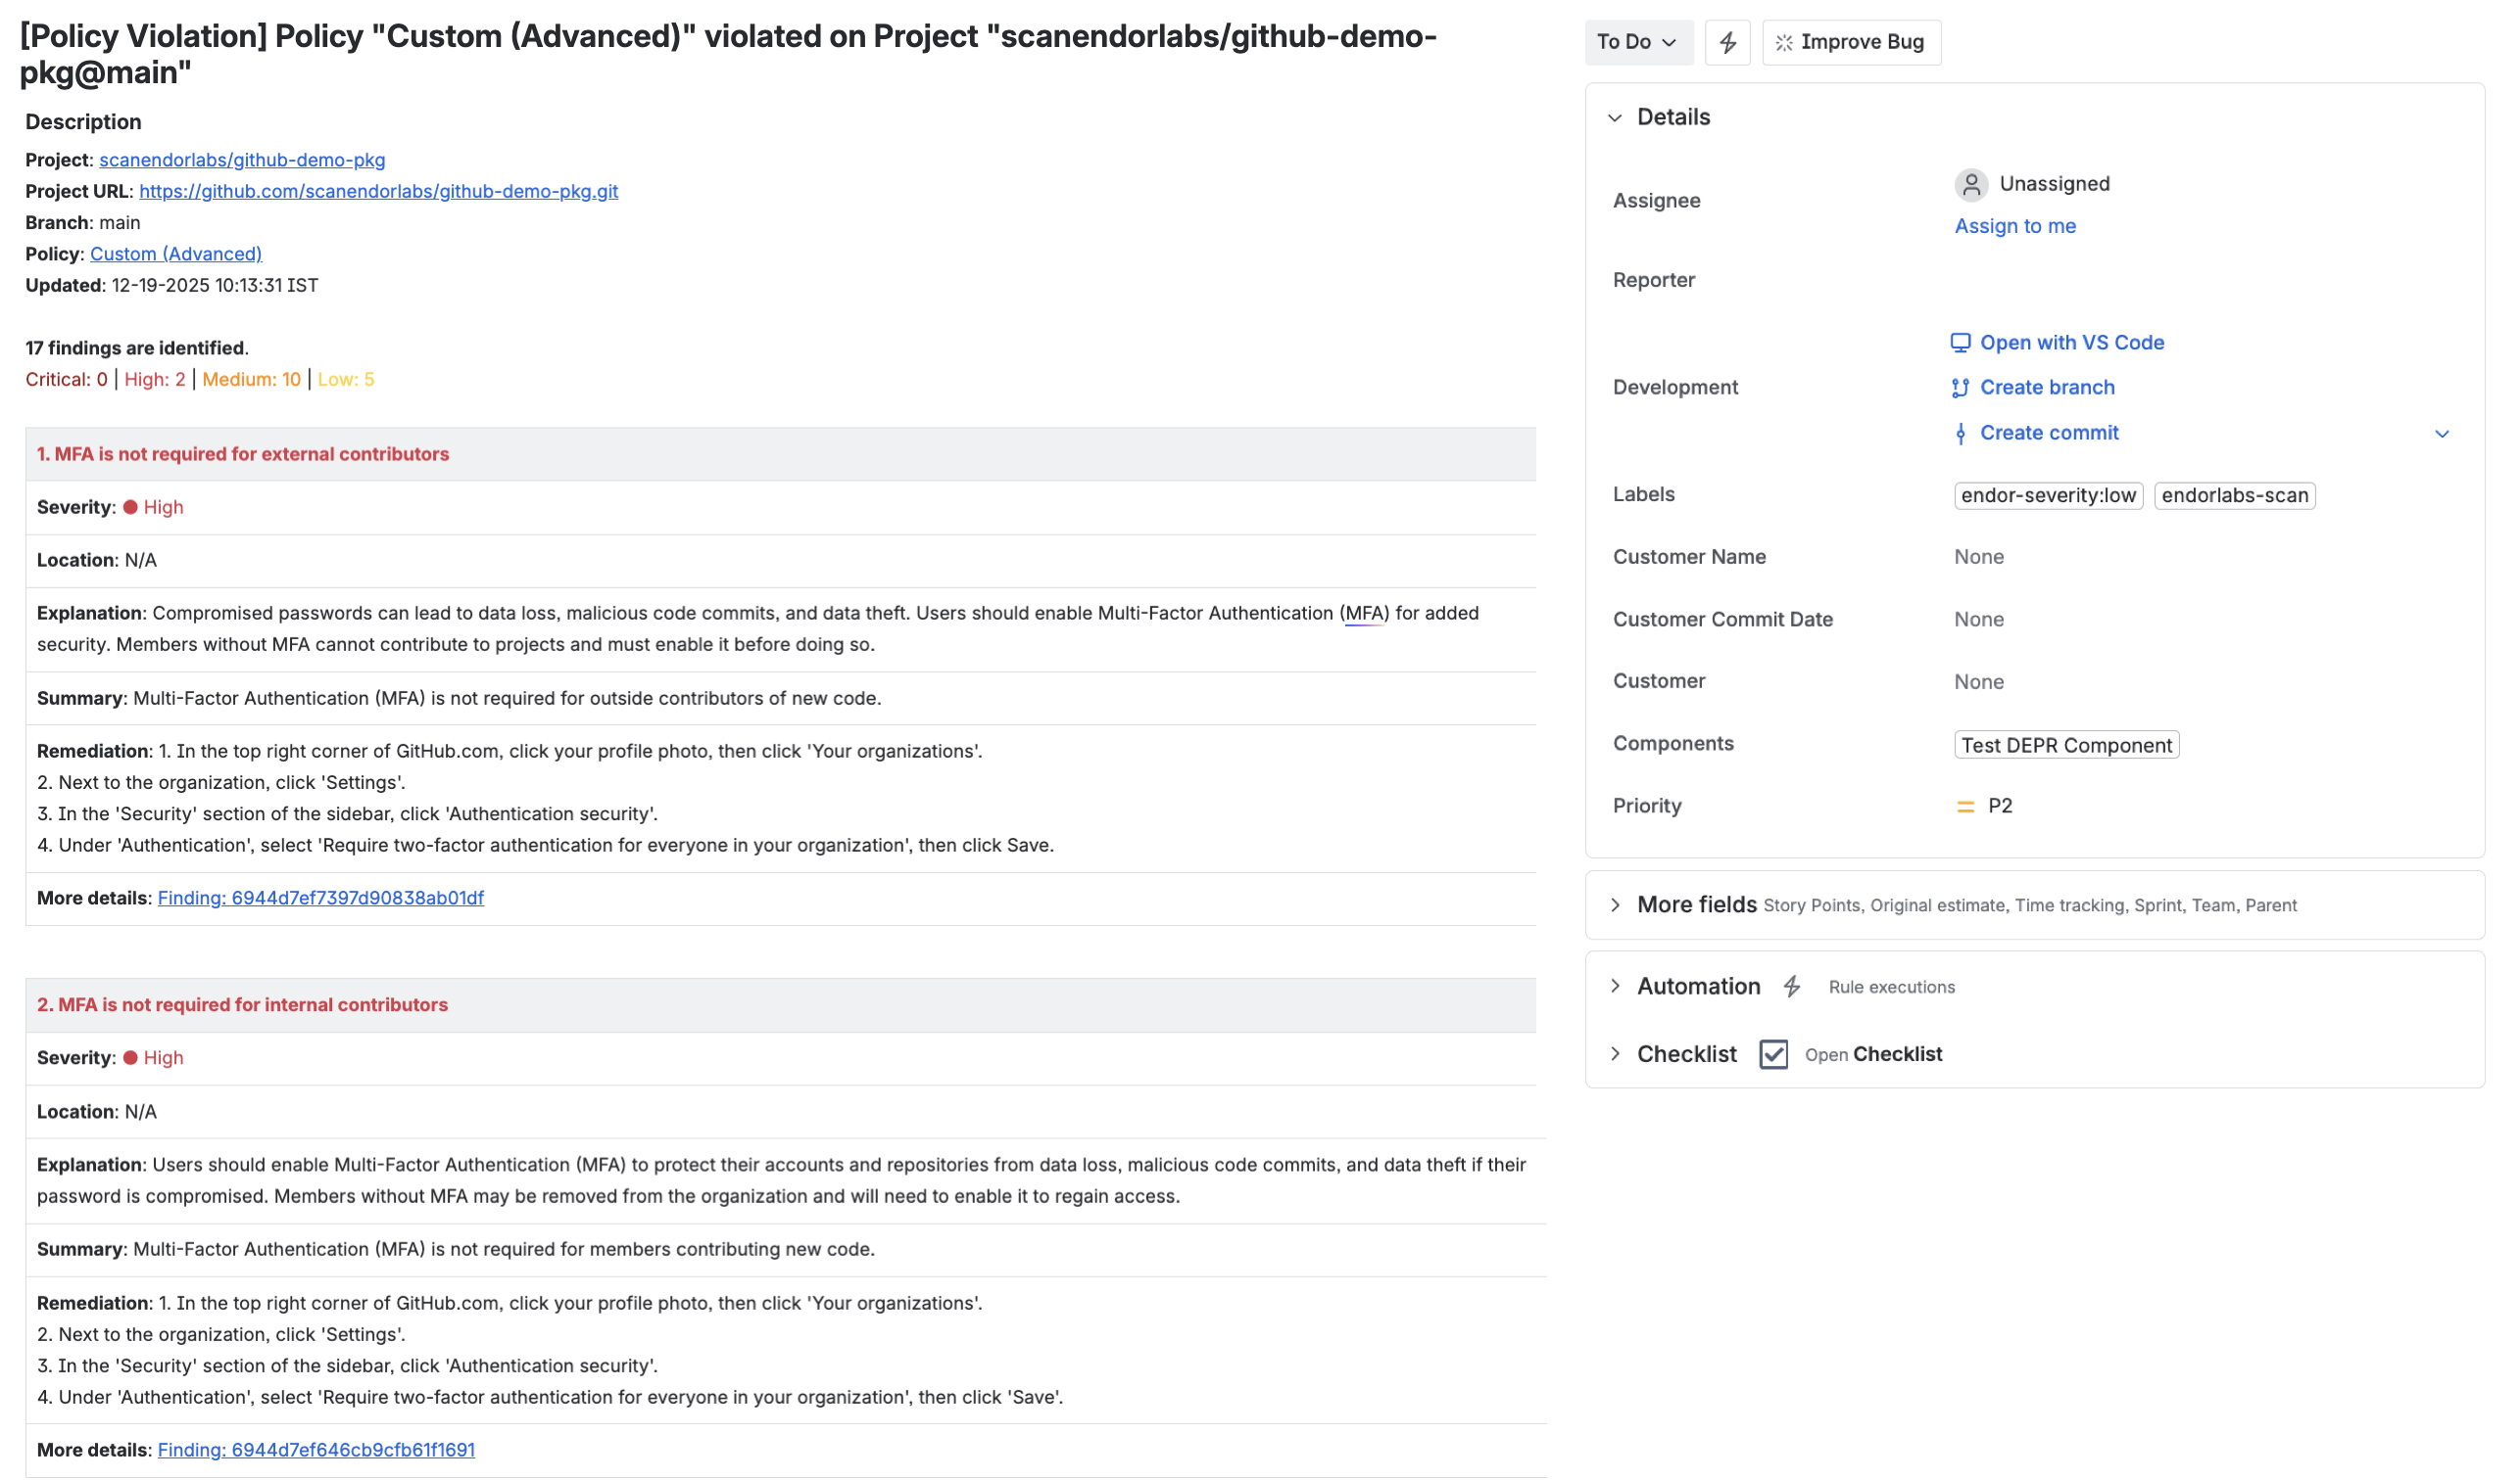2520x1480 pixels.
Task: Toggle the Open Checklist checkbox
Action: coord(1773,1054)
